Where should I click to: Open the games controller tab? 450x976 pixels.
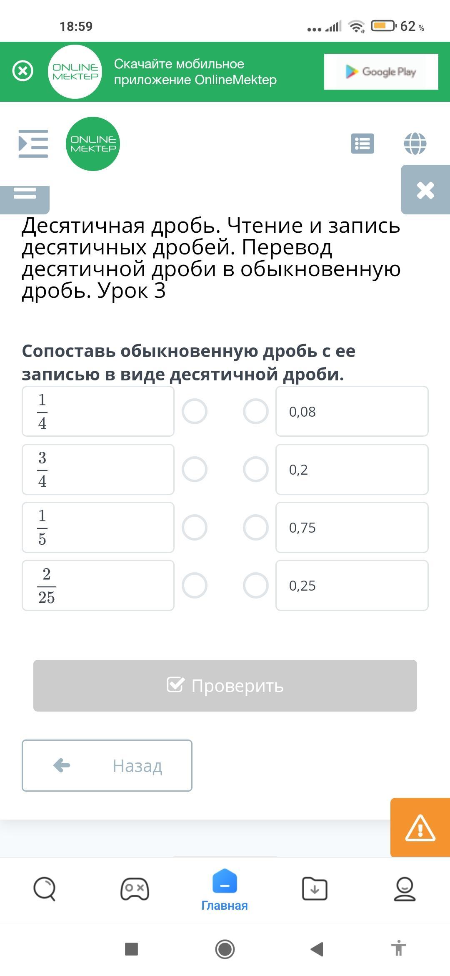135,889
